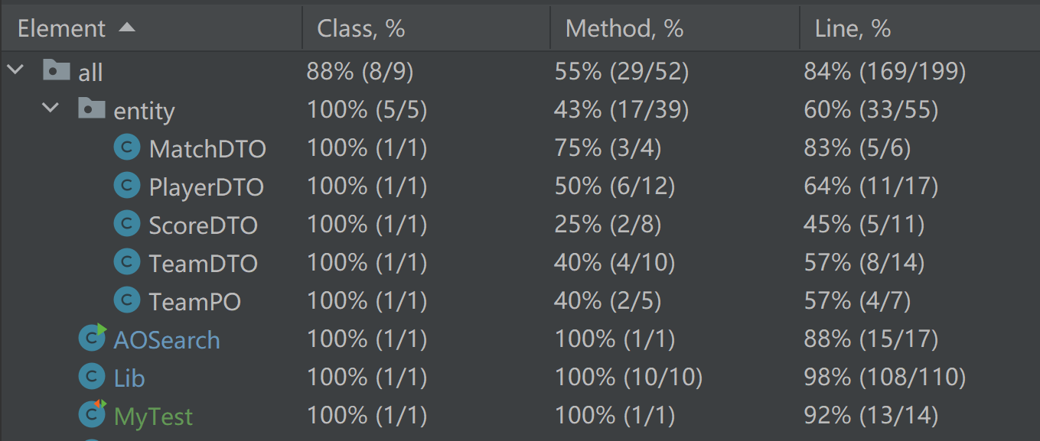Click the AOSearch runnable class icon
1040x441 pixels.
[92, 338]
